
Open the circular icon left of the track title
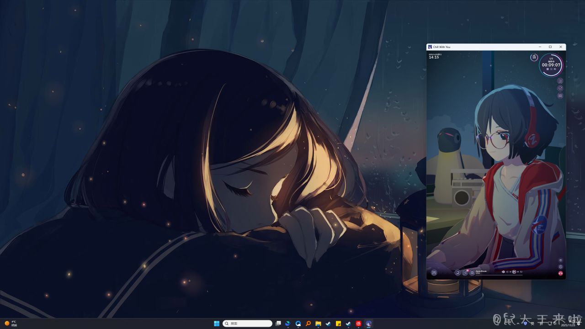coord(472,273)
